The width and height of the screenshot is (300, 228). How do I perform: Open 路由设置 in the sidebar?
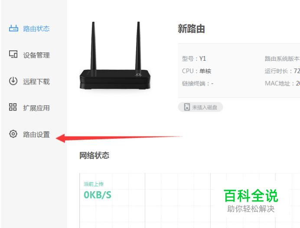[36, 134]
